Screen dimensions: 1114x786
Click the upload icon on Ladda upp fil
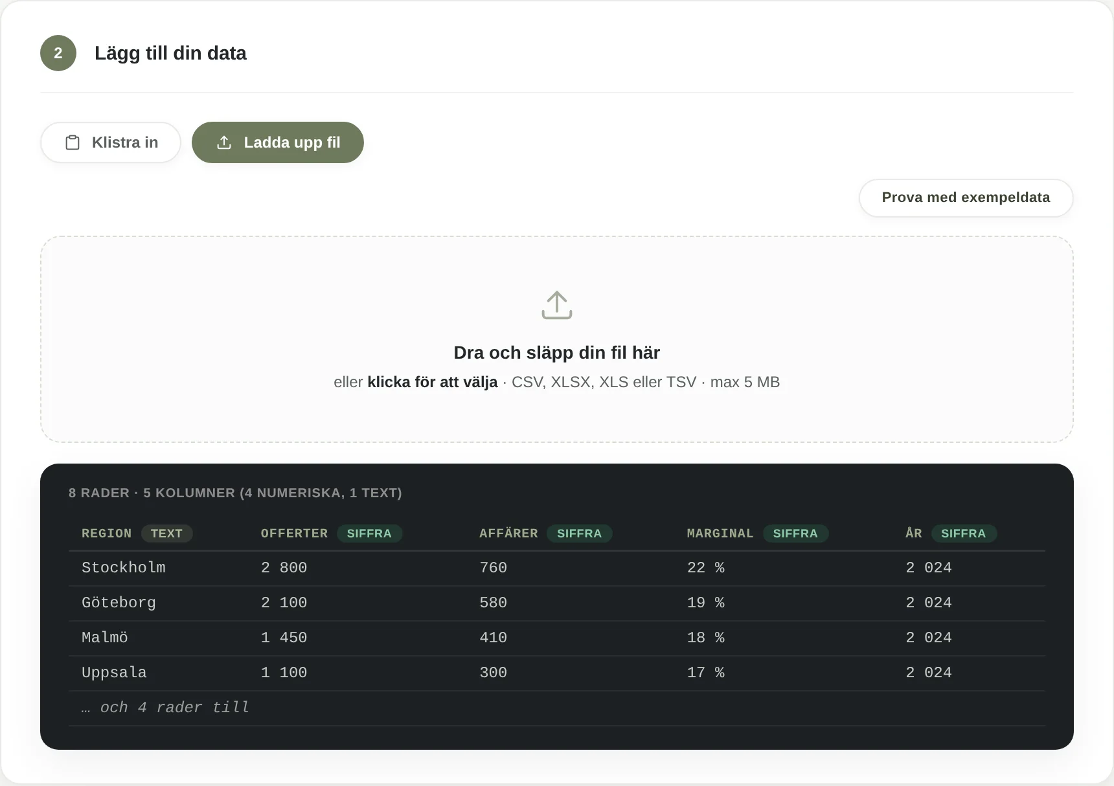pos(224,142)
